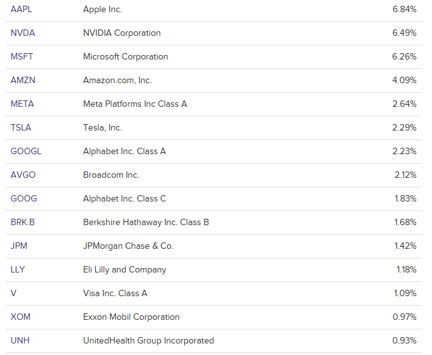This screenshot has width=432, height=355.
Task: Click the UNH ticker symbol
Action: tap(20, 341)
